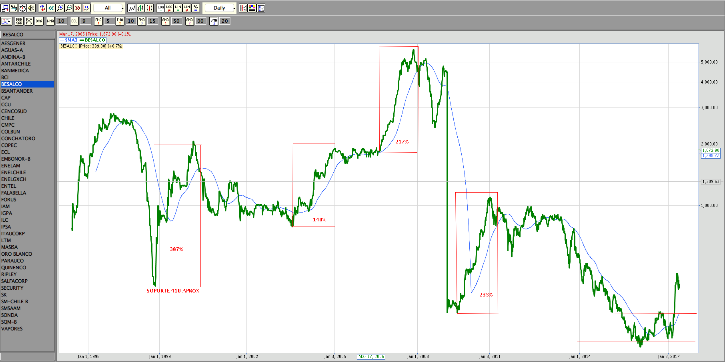Screen dimensions: 725x362
Task: Toggle EMA 3 moving average
Action: (142, 21)
